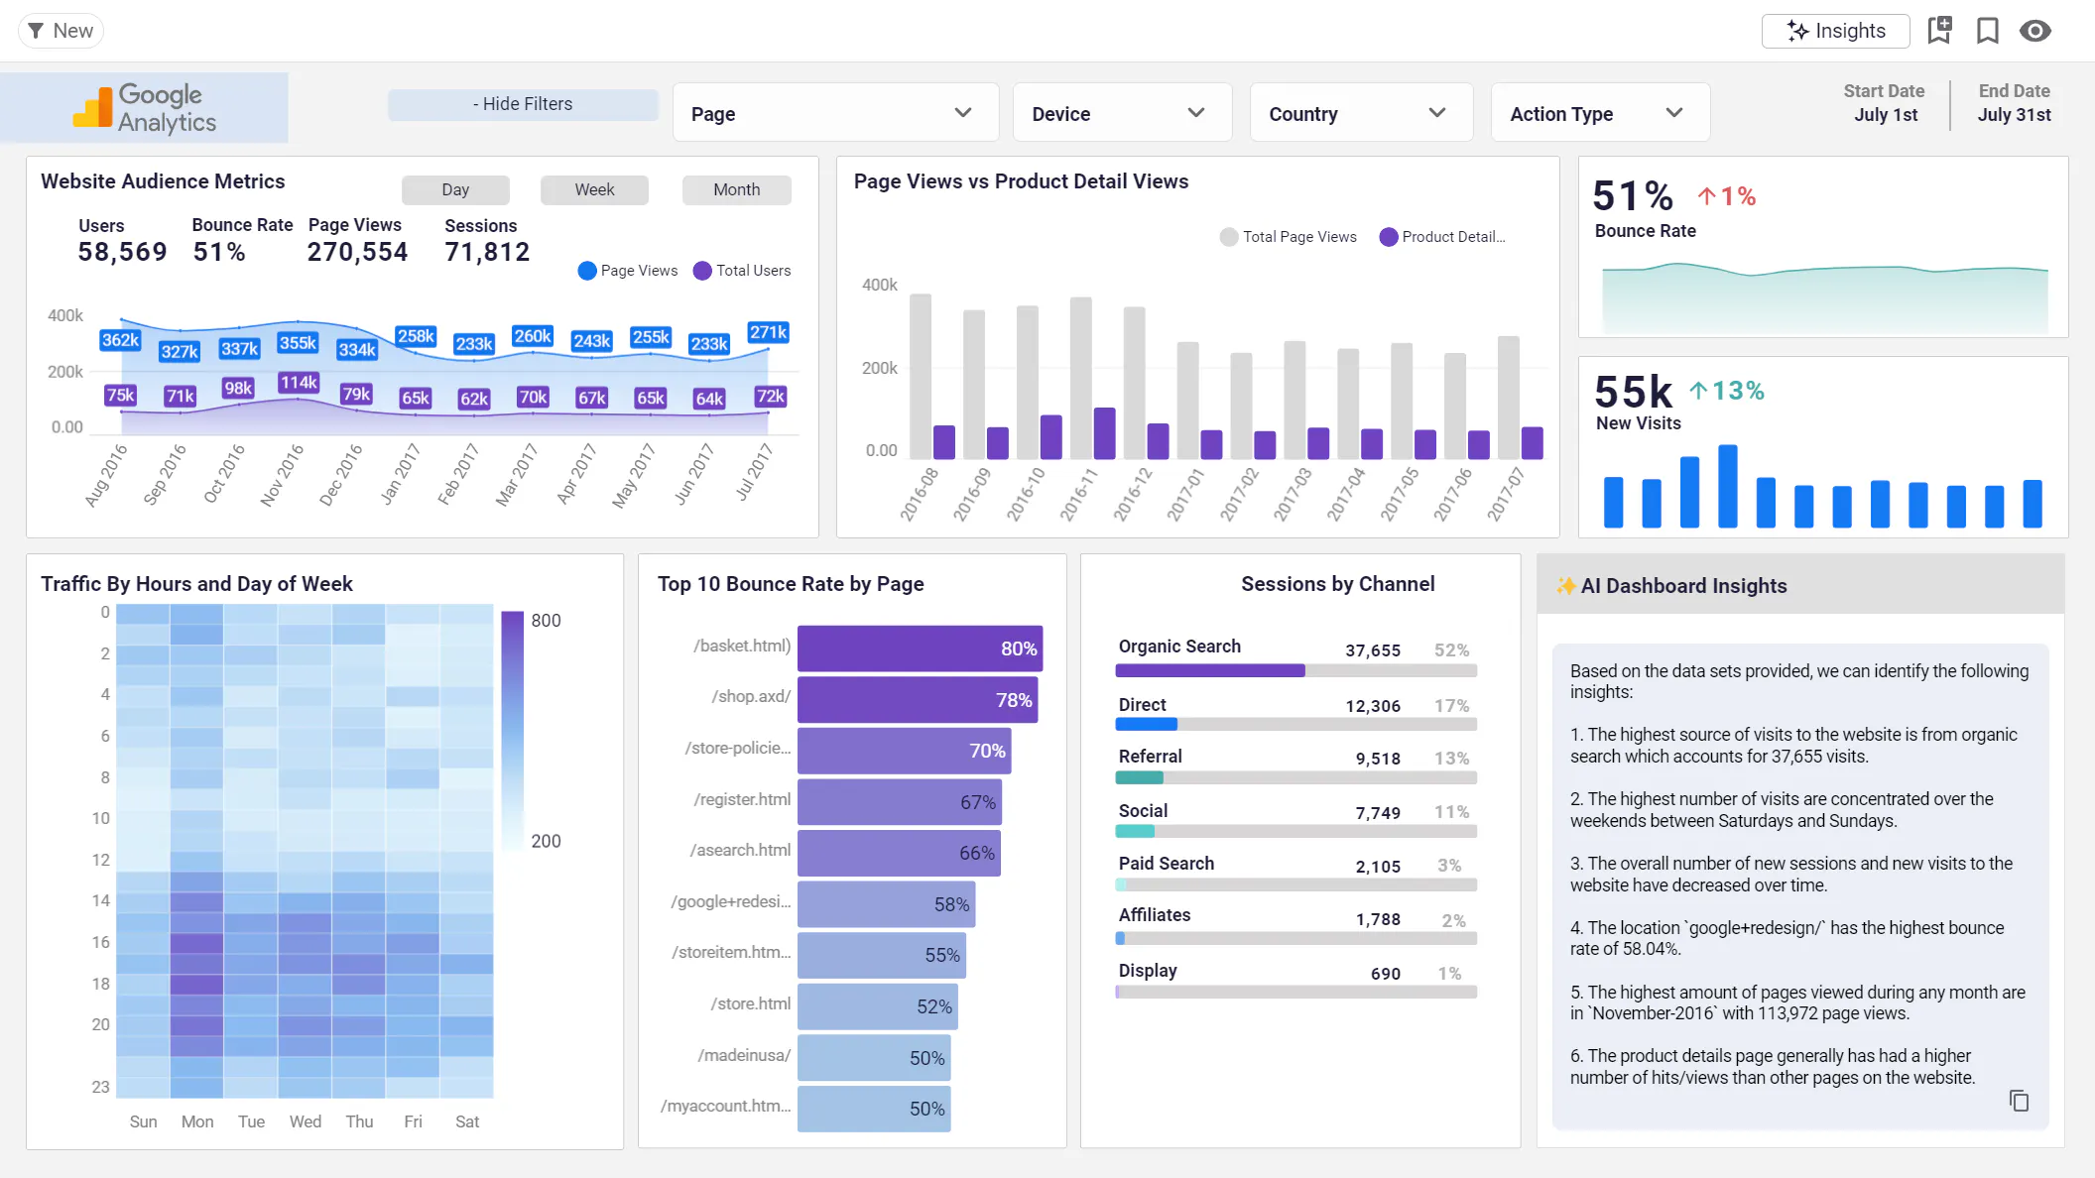Click the Social channel label

(x=1143, y=811)
